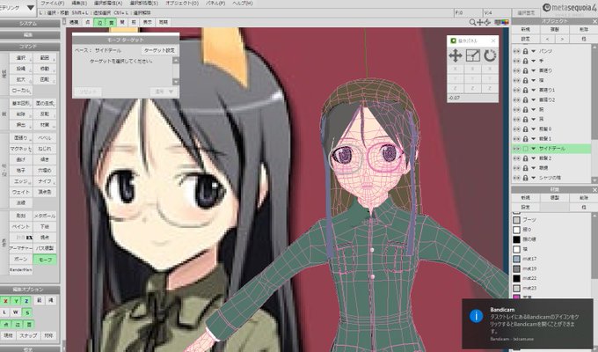Click the スナップ snap button
The image size is (598, 352).
coord(29,335)
